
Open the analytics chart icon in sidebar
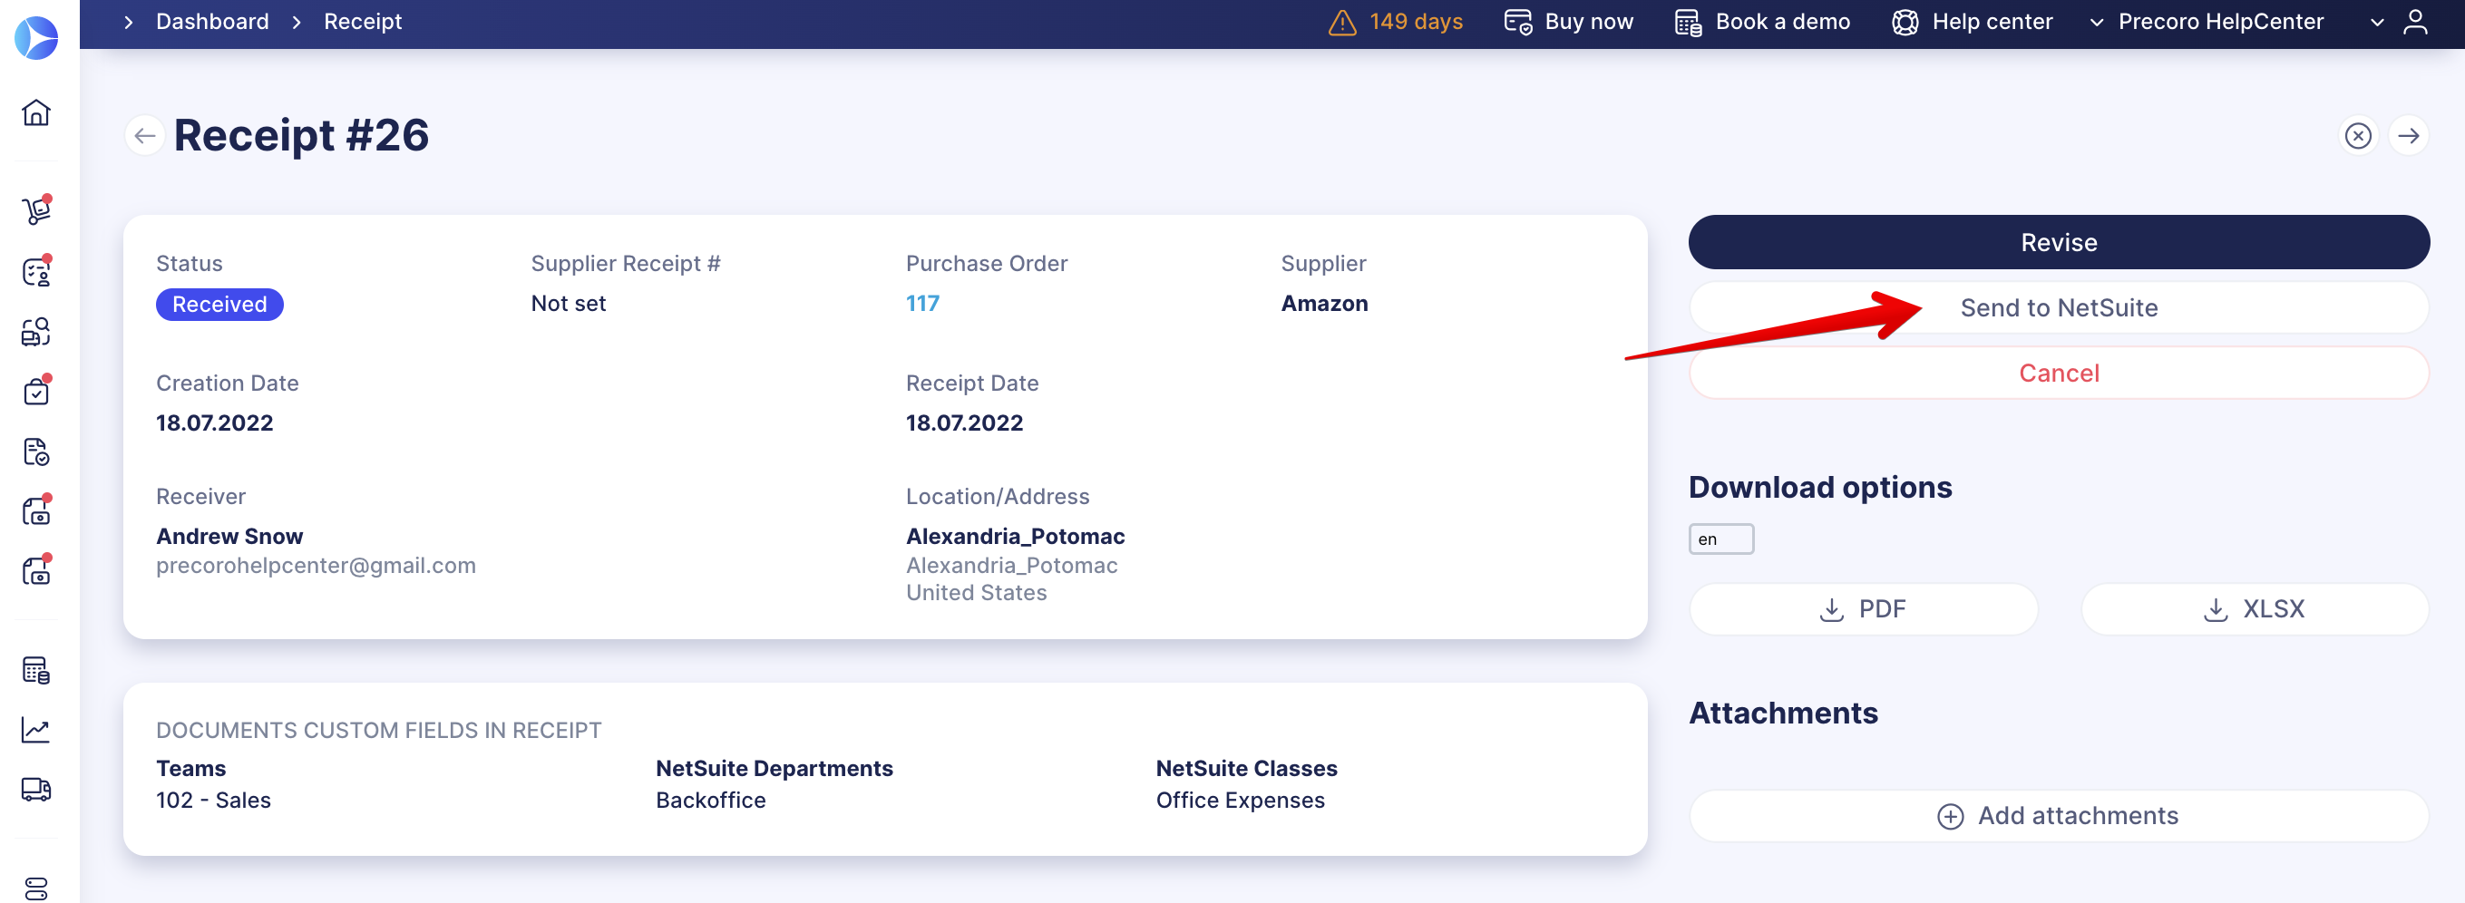click(x=35, y=729)
